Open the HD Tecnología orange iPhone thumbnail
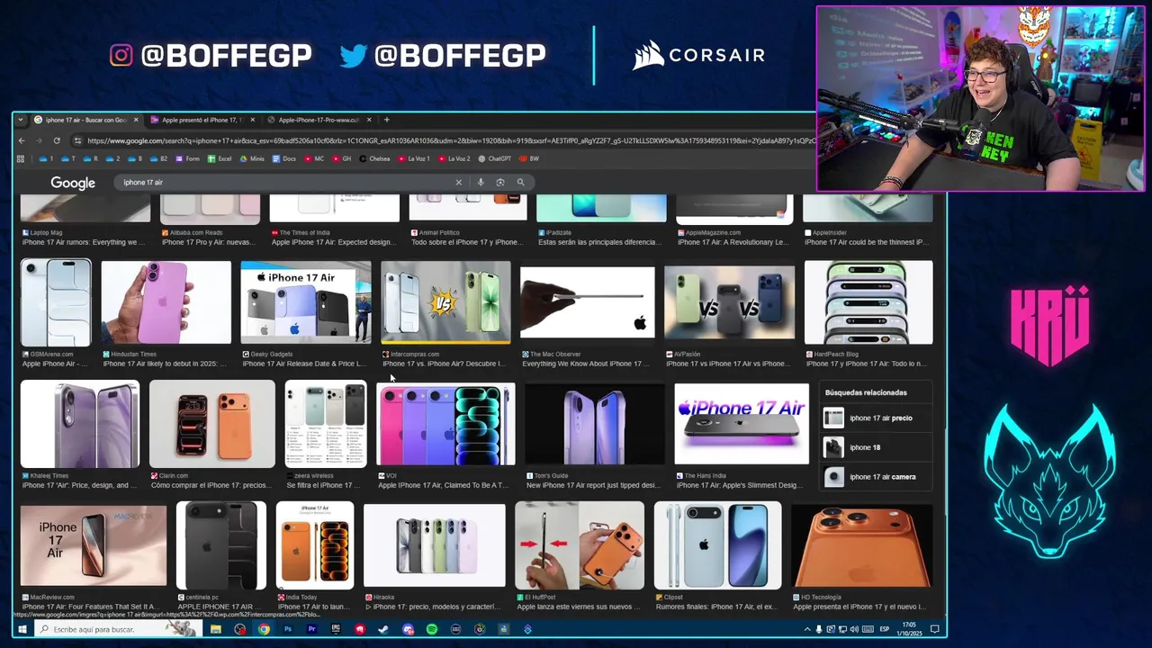This screenshot has width=1152, height=648. [861, 545]
